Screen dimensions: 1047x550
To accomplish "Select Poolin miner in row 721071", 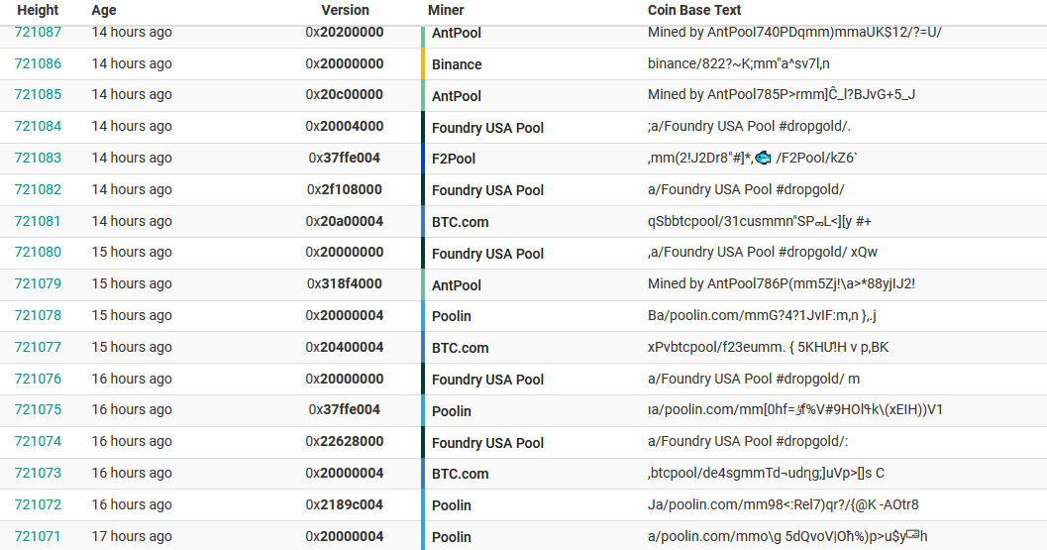I will [452, 537].
